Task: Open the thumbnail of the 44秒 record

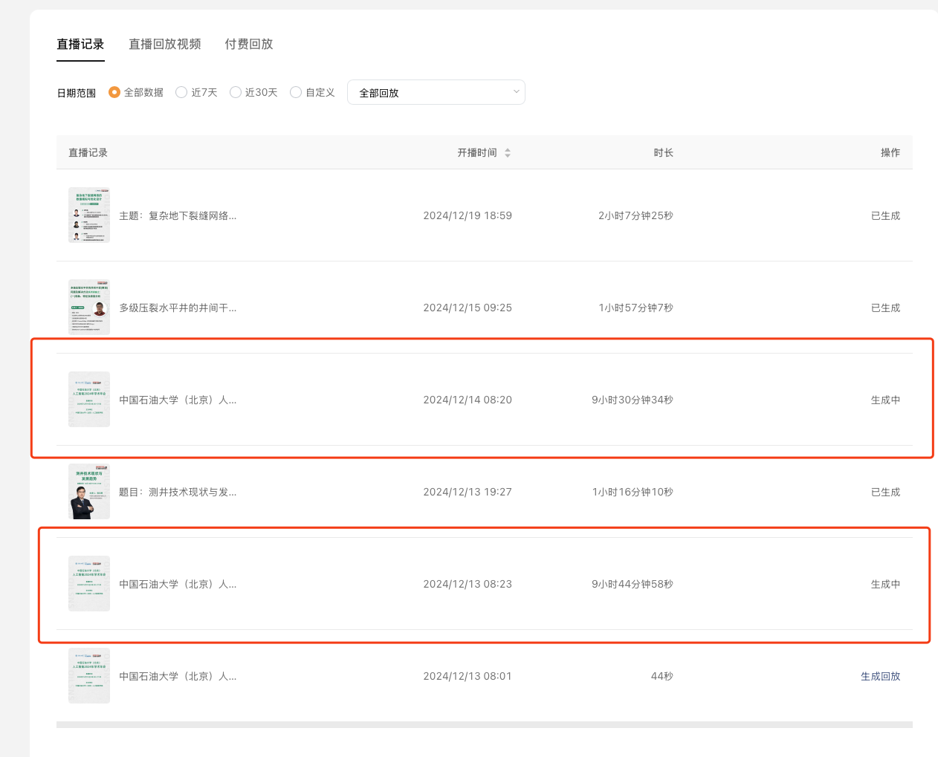Action: [x=88, y=675]
